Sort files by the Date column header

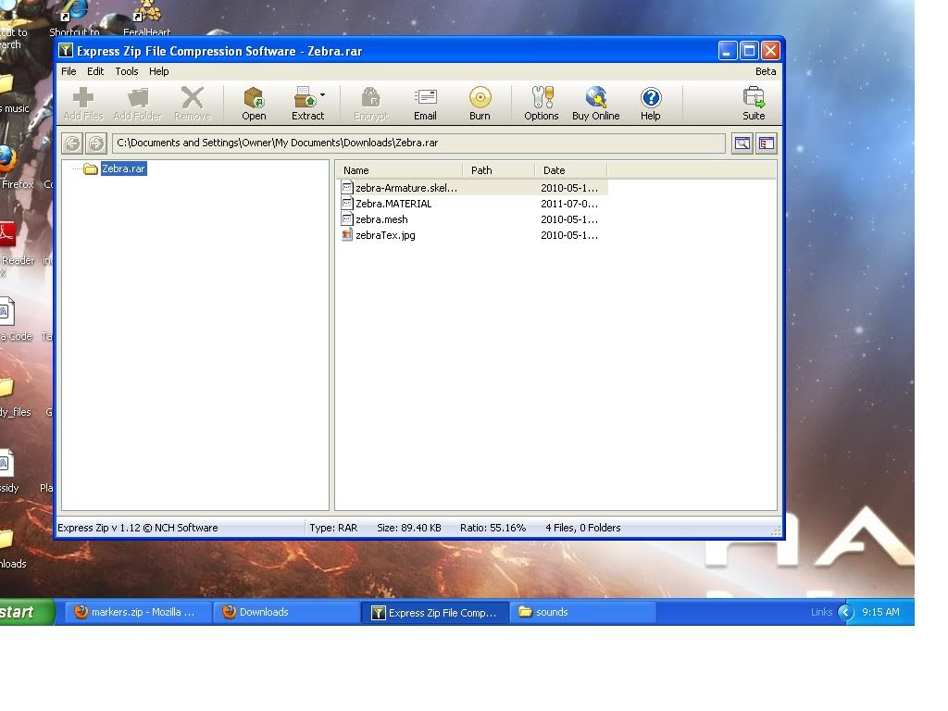tap(570, 170)
